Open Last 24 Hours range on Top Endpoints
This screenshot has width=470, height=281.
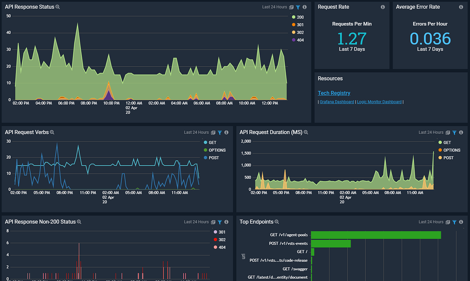(431, 222)
